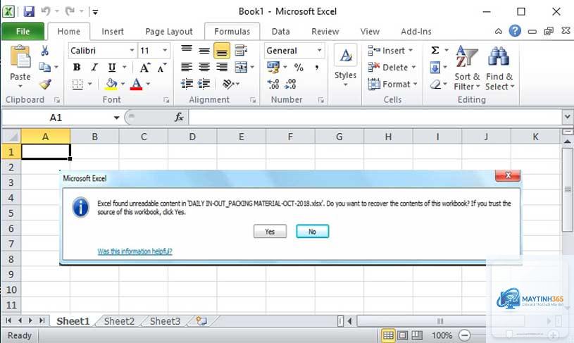Select Top Align in Alignment group
574x343 pixels.
pyautogui.click(x=187, y=50)
